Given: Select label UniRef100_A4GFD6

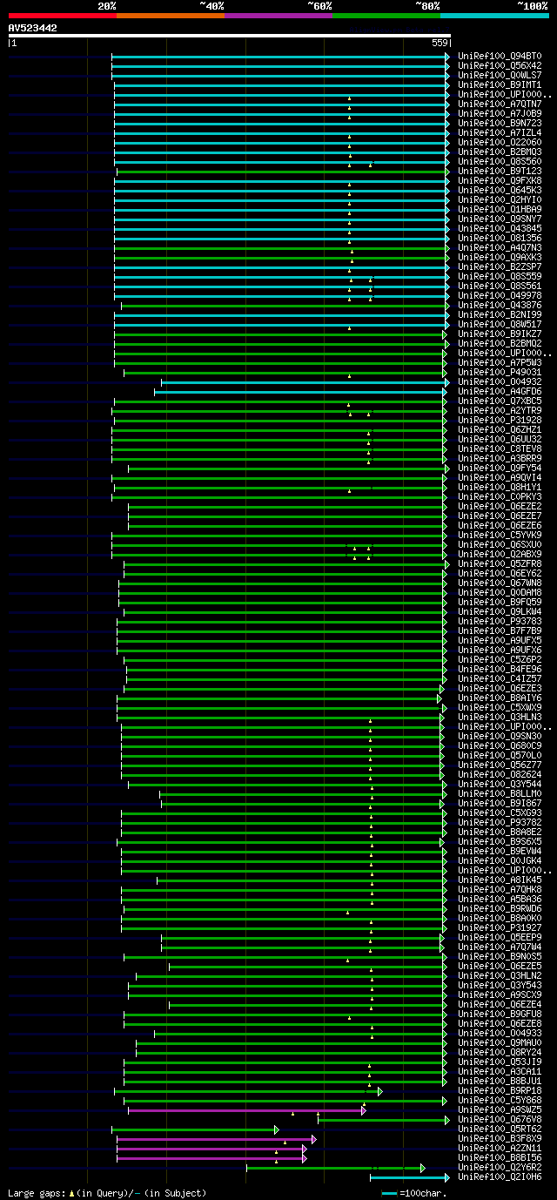Looking at the screenshot, I should pyautogui.click(x=500, y=392).
